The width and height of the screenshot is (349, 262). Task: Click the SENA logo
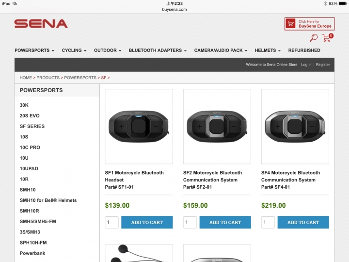[41, 24]
